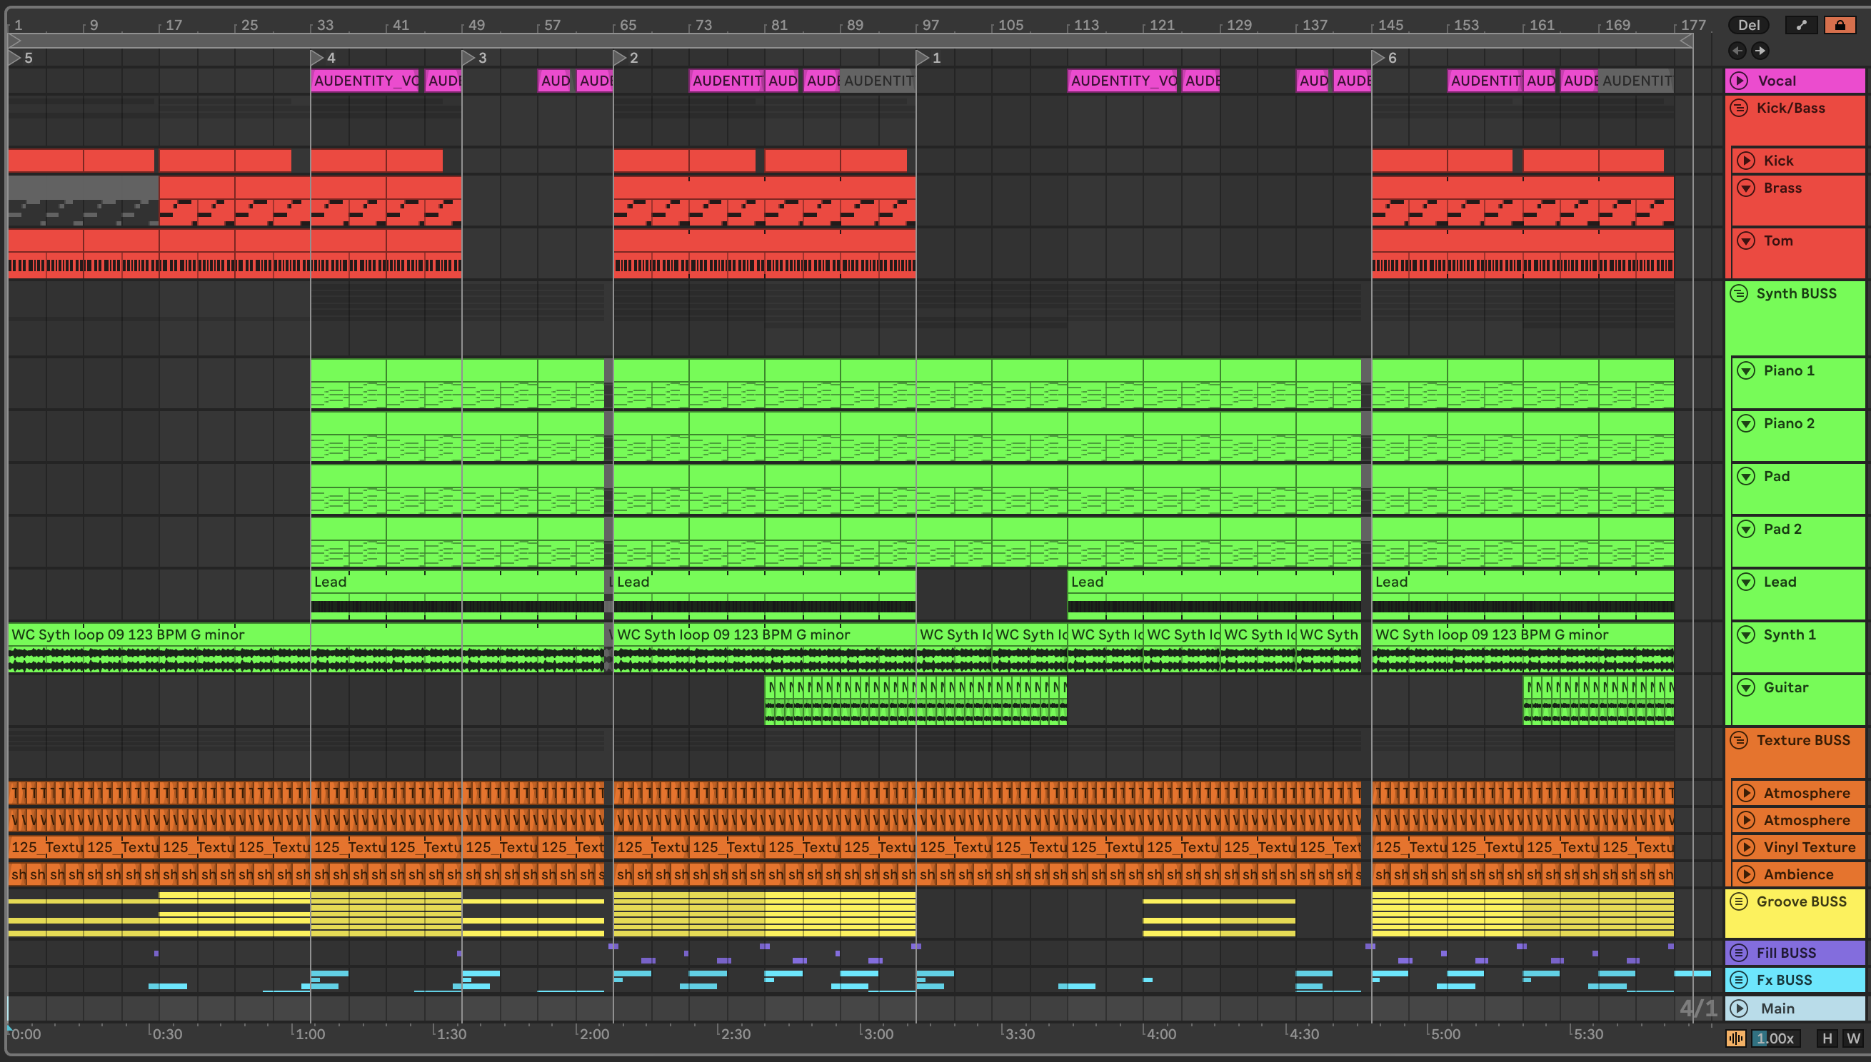The width and height of the screenshot is (1871, 1062).
Task: Click the Del locator button
Action: (x=1747, y=25)
